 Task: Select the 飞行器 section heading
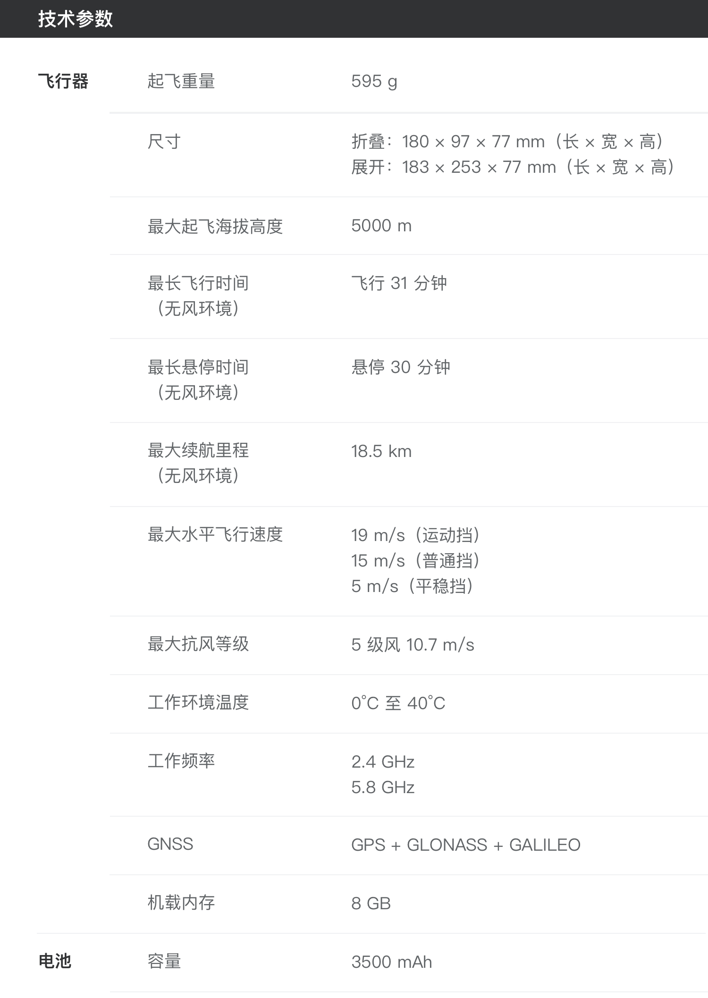63,81
